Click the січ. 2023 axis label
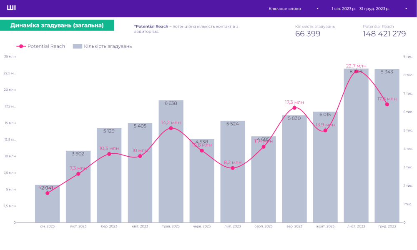417x250 pixels. pyautogui.click(x=48, y=226)
